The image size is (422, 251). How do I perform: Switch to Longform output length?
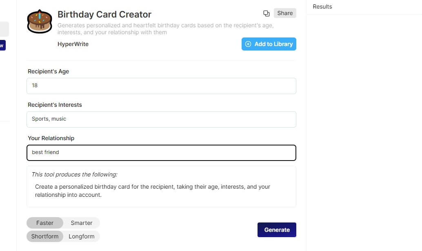(82, 236)
